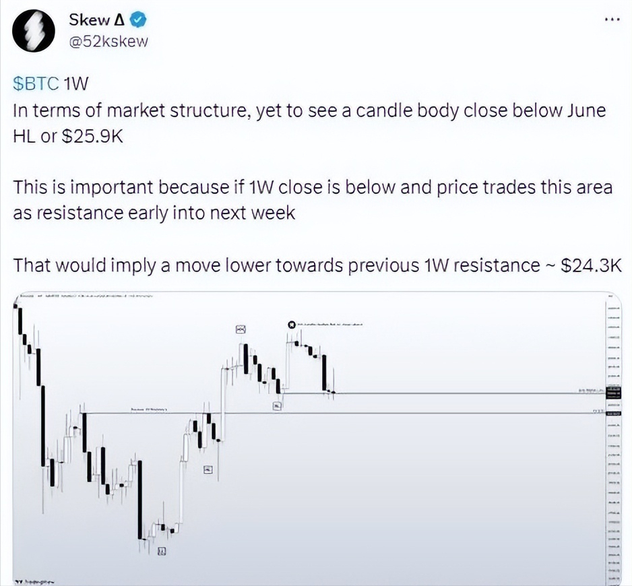The width and height of the screenshot is (632, 586).
Task: Click the tweet line starting "In terms of market structure"
Action: click(309, 111)
